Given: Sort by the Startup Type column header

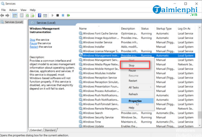Looking at the screenshot, I should click(x=166, y=29).
